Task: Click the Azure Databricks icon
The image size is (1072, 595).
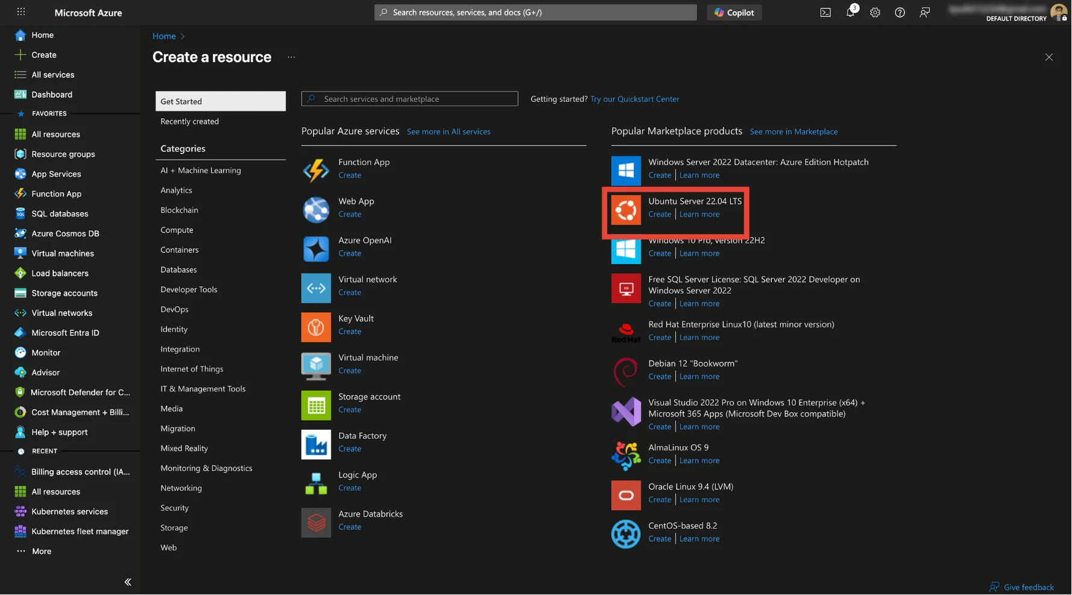Action: point(316,522)
